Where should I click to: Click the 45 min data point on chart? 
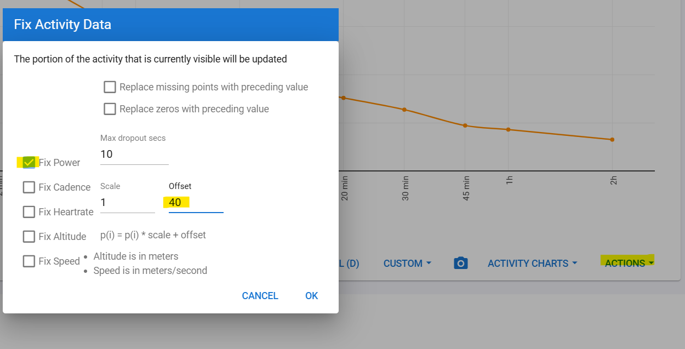465,125
